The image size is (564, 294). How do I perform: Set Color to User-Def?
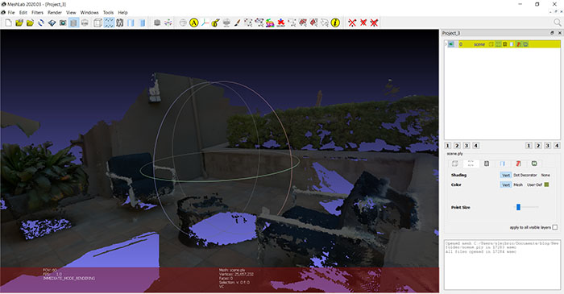pyautogui.click(x=534, y=184)
